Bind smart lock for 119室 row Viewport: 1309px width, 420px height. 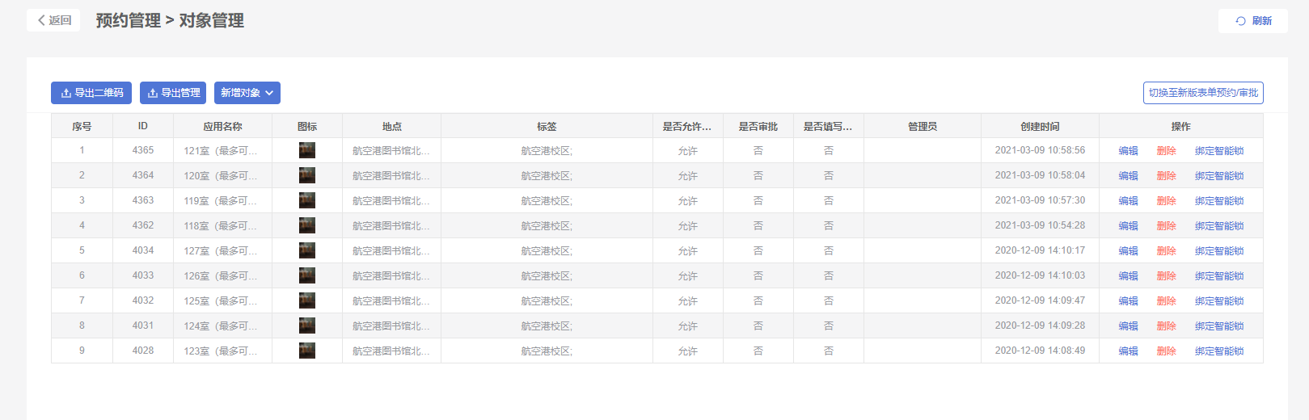click(1219, 201)
